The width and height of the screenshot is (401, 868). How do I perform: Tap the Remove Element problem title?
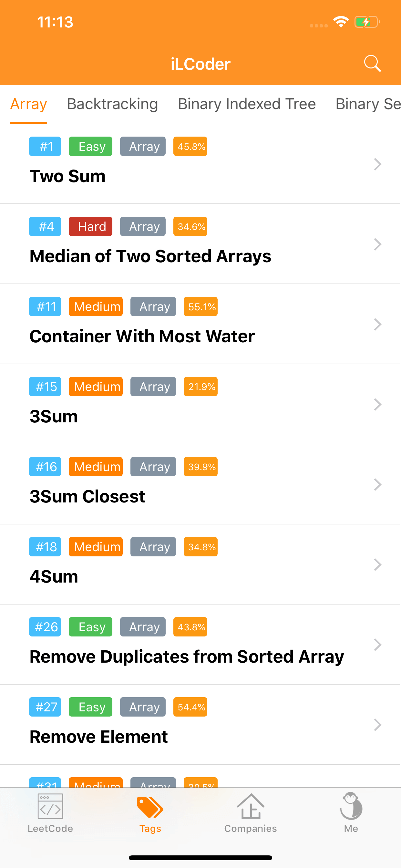click(x=99, y=737)
